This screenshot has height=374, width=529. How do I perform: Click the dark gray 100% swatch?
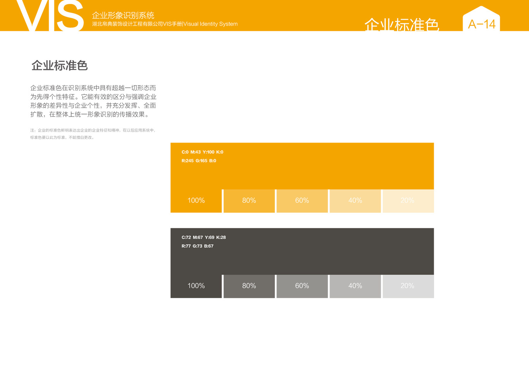196,286
